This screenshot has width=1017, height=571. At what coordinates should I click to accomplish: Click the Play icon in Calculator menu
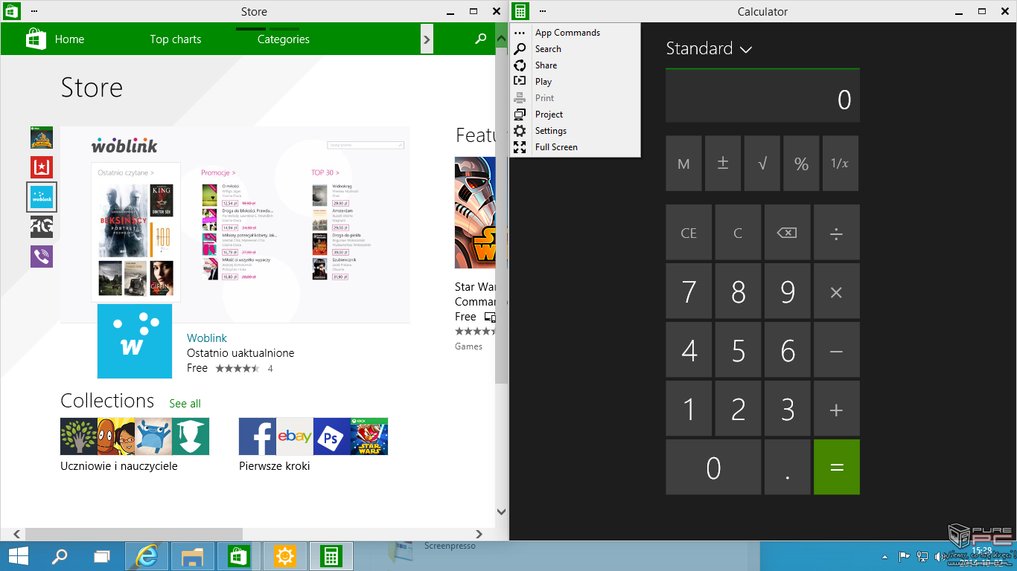tap(520, 82)
